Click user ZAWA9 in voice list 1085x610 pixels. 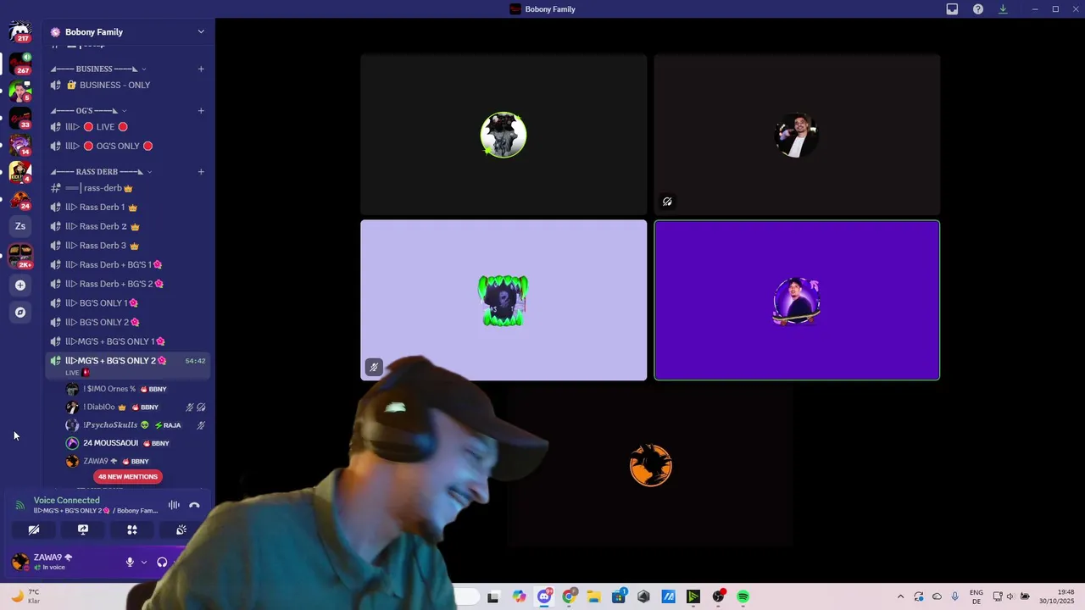(x=136, y=462)
